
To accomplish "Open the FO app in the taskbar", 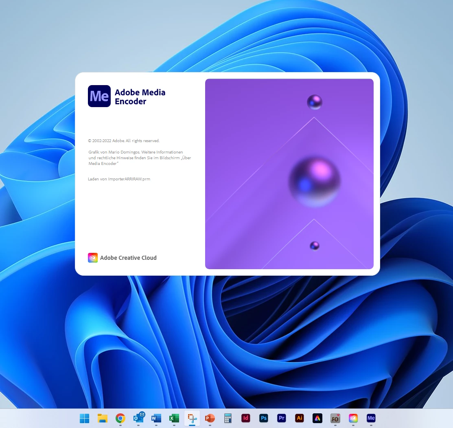I will (x=335, y=418).
